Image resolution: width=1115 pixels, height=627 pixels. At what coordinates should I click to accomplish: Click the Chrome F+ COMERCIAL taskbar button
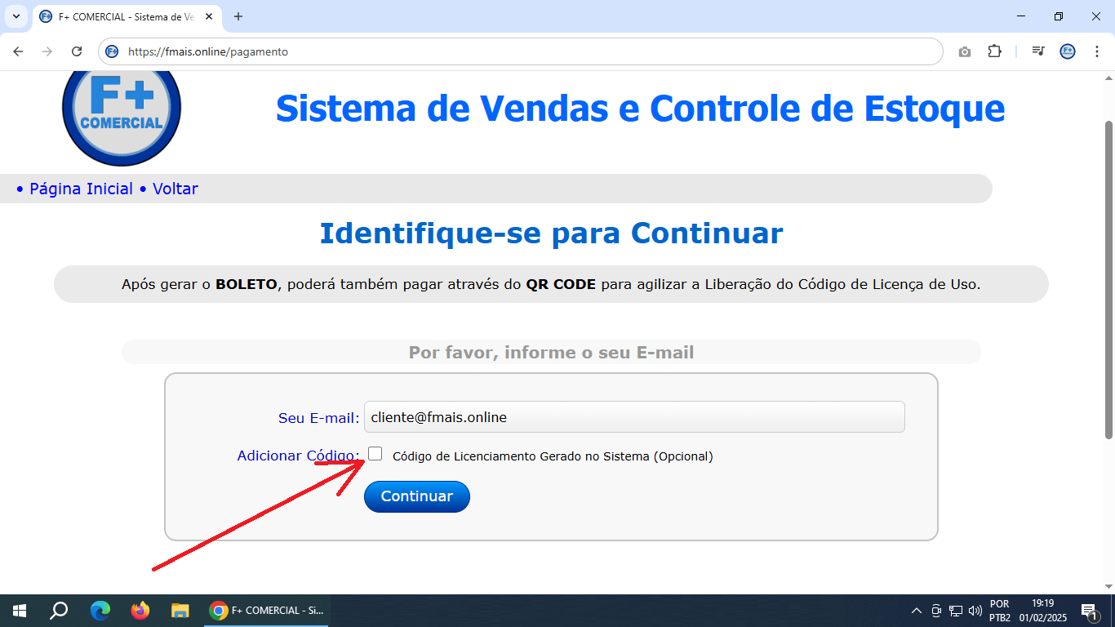point(264,611)
